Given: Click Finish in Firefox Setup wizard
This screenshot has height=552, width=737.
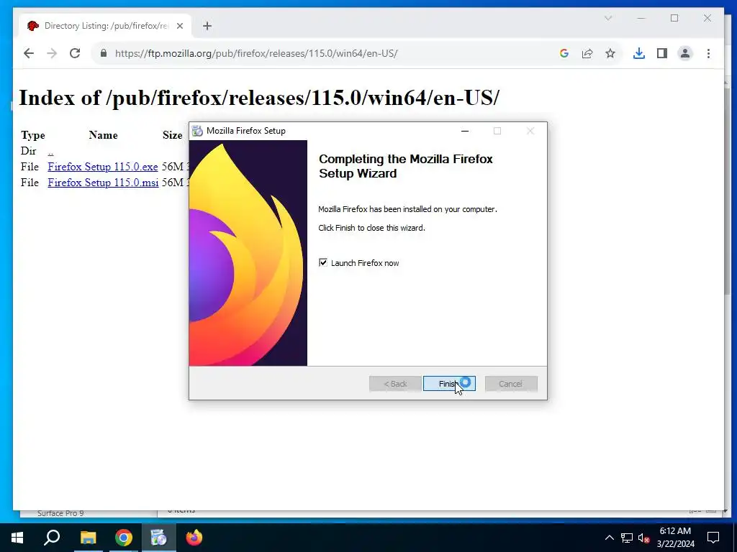Looking at the screenshot, I should 449,384.
